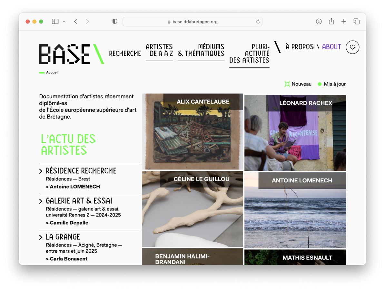The height and width of the screenshot is (290, 385).
Task: Expand the Résidence Recherche entry arrow
Action: (41, 171)
